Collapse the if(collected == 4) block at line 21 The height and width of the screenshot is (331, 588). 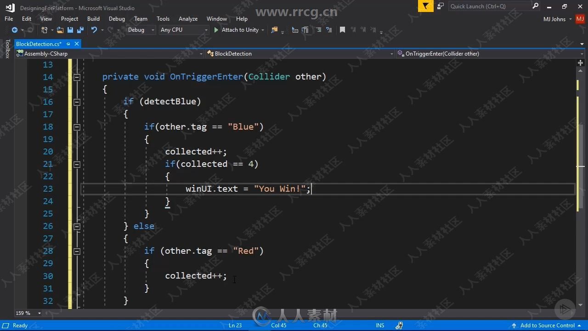pyautogui.click(x=77, y=164)
